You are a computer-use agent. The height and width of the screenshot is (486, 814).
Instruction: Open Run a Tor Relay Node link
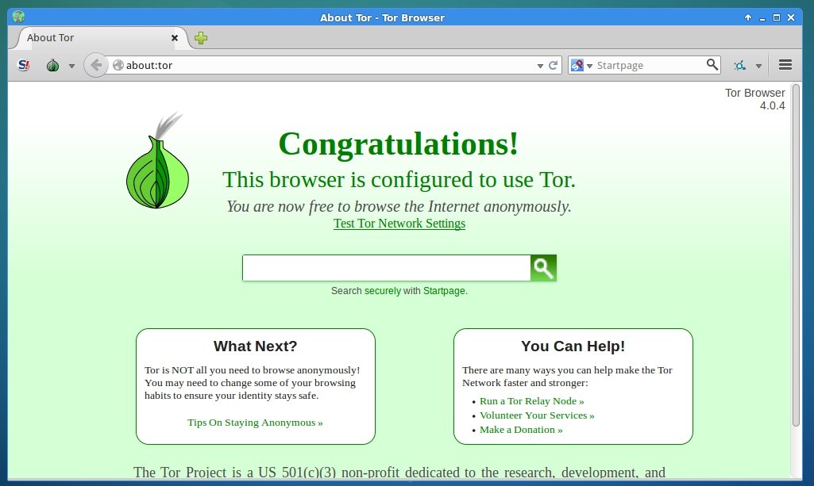click(531, 401)
